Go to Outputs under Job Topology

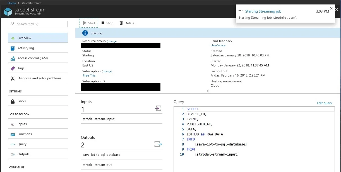pyautogui.click(x=38, y=154)
